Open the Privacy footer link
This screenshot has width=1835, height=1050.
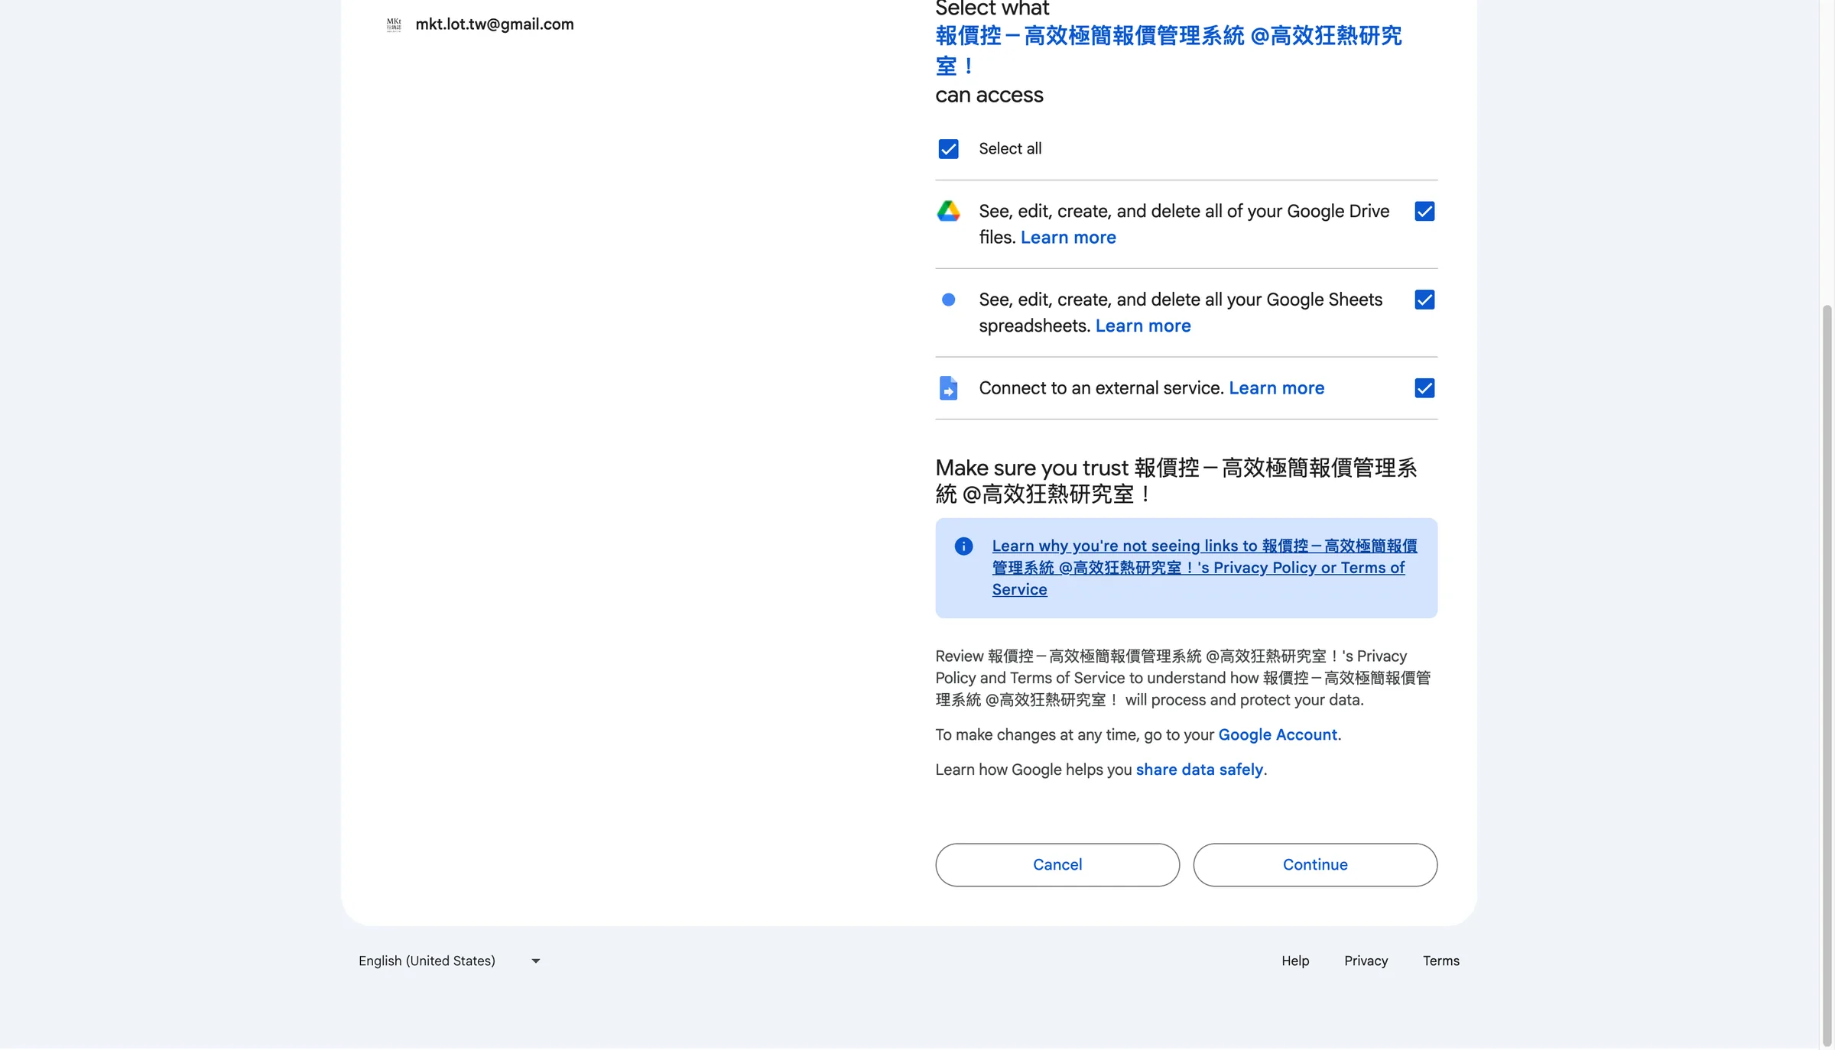point(1366,961)
